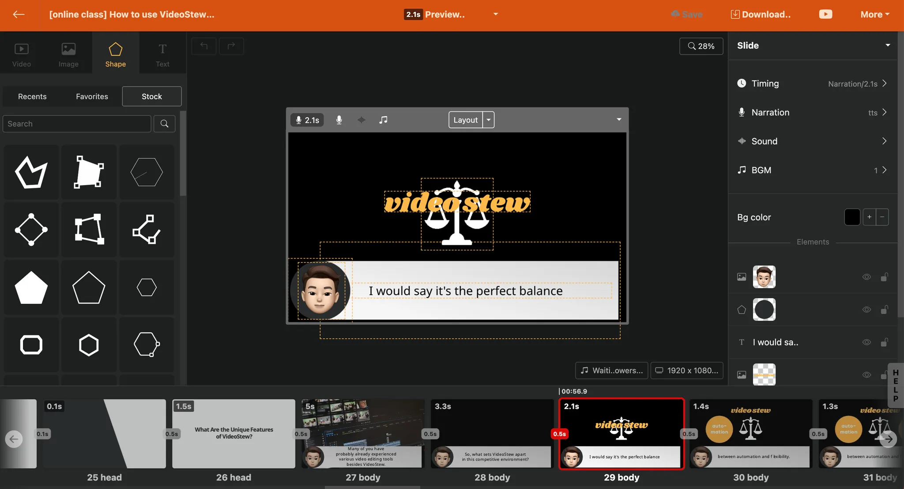This screenshot has height=489, width=904.
Task: Select the outlined pentagon shape
Action: tap(89, 287)
